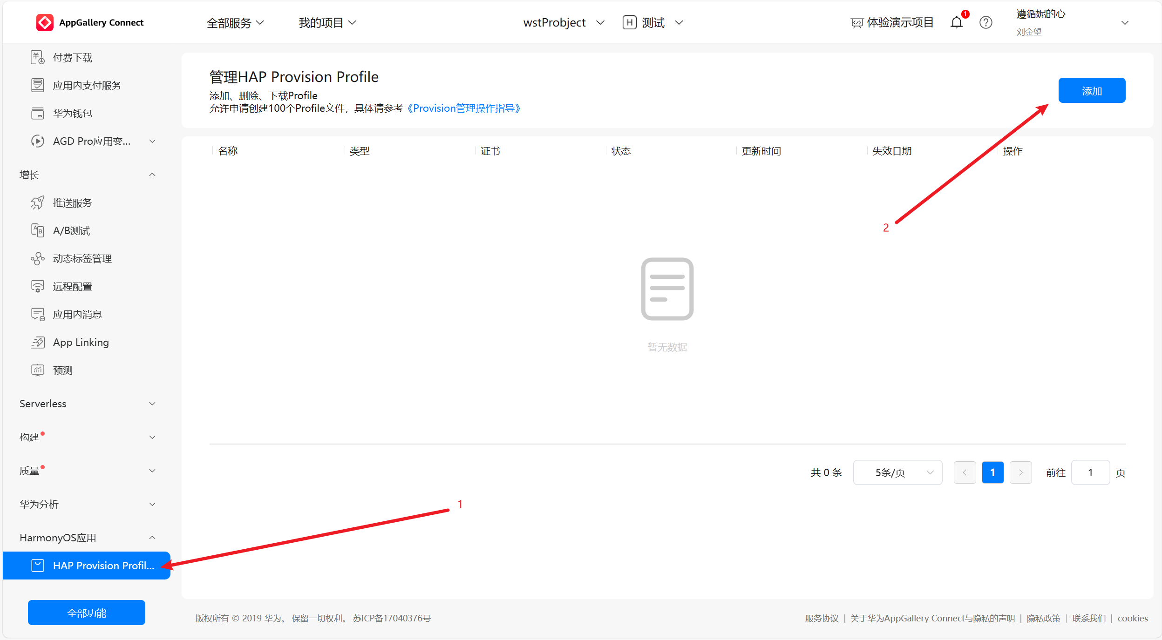Viewport: 1162px width, 640px height.
Task: Open 服务协议 footer link
Action: click(x=822, y=618)
